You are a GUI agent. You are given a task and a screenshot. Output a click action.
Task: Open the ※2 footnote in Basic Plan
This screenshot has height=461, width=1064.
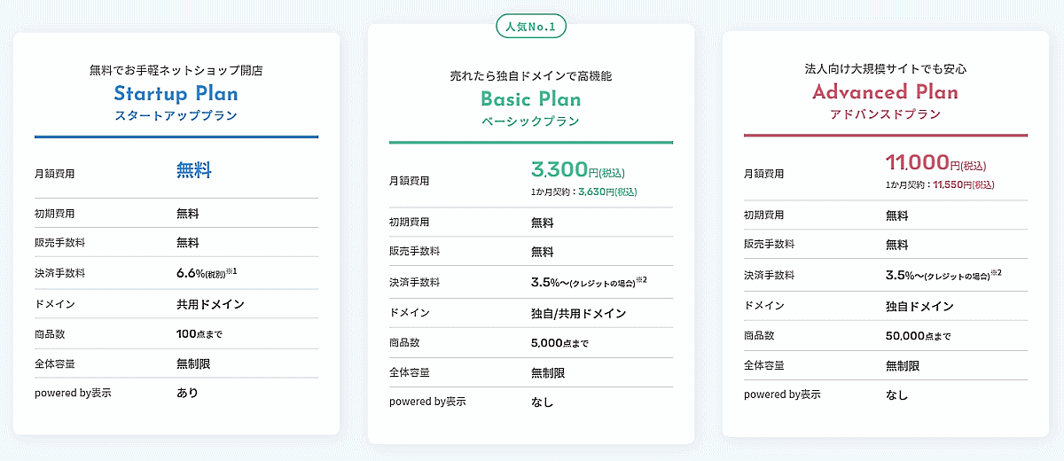642,280
